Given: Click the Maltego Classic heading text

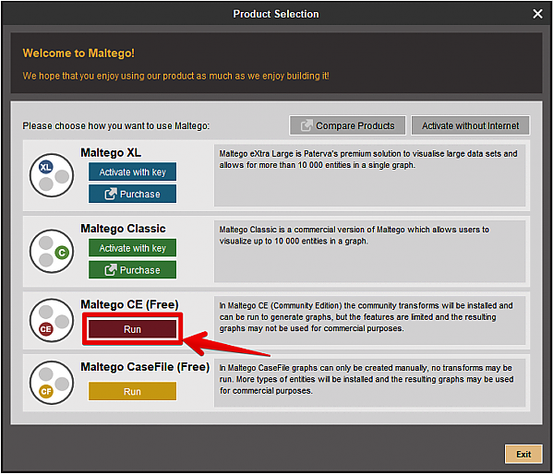Looking at the screenshot, I should tap(123, 229).
